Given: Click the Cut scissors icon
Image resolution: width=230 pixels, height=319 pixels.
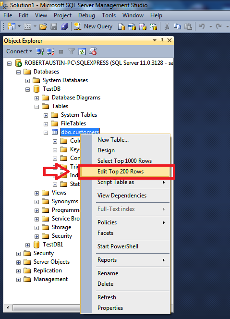Looking at the screenshot, I should (167, 26).
